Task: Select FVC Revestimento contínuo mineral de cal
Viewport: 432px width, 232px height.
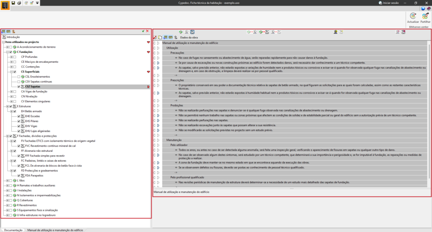Action: [50, 146]
